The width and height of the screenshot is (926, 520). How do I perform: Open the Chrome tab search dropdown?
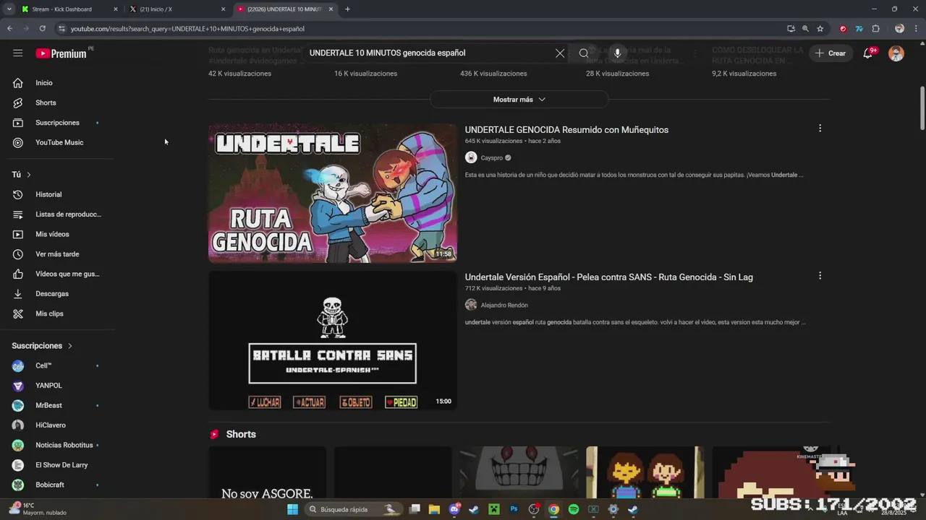[x=9, y=9]
